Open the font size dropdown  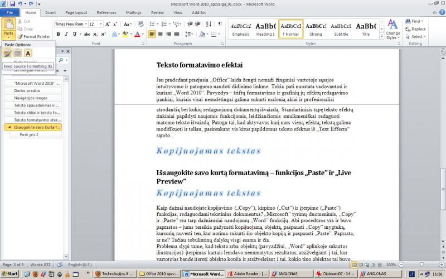(x=101, y=24)
